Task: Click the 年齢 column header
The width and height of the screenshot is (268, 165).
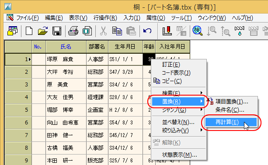Action: click(149, 47)
